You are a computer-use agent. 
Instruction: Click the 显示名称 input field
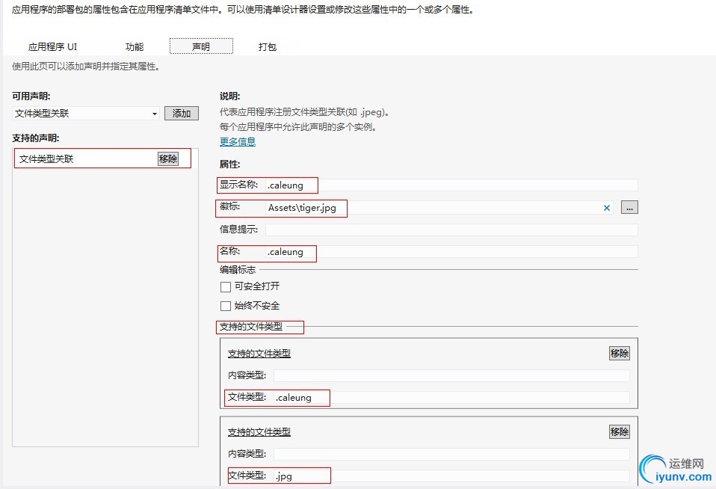click(451, 185)
